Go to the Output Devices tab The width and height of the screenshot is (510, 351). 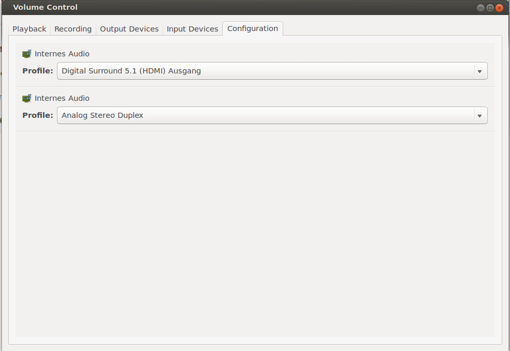(129, 29)
